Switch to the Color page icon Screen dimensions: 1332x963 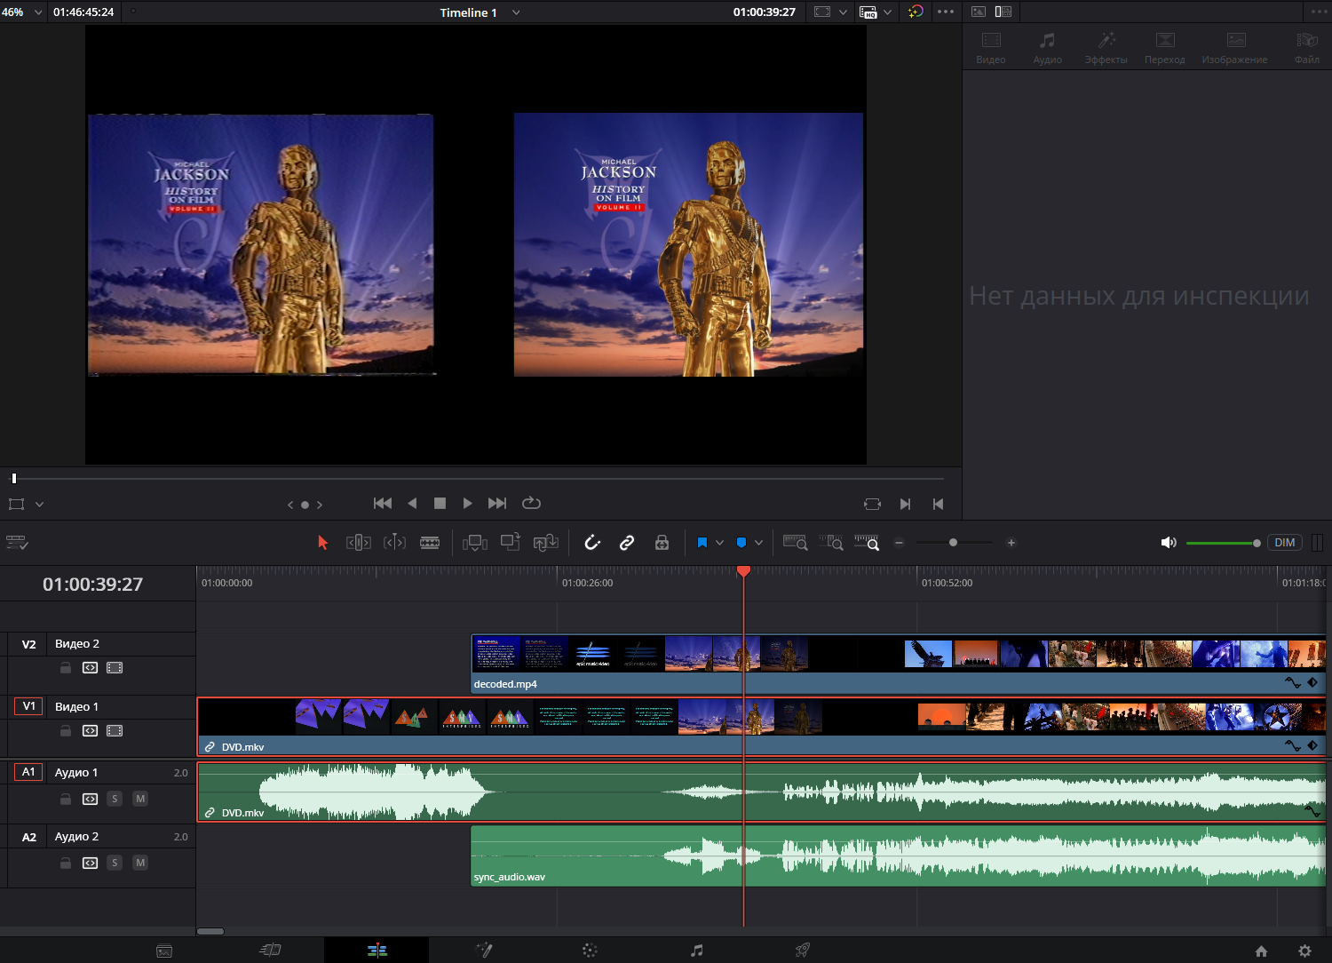pos(589,950)
